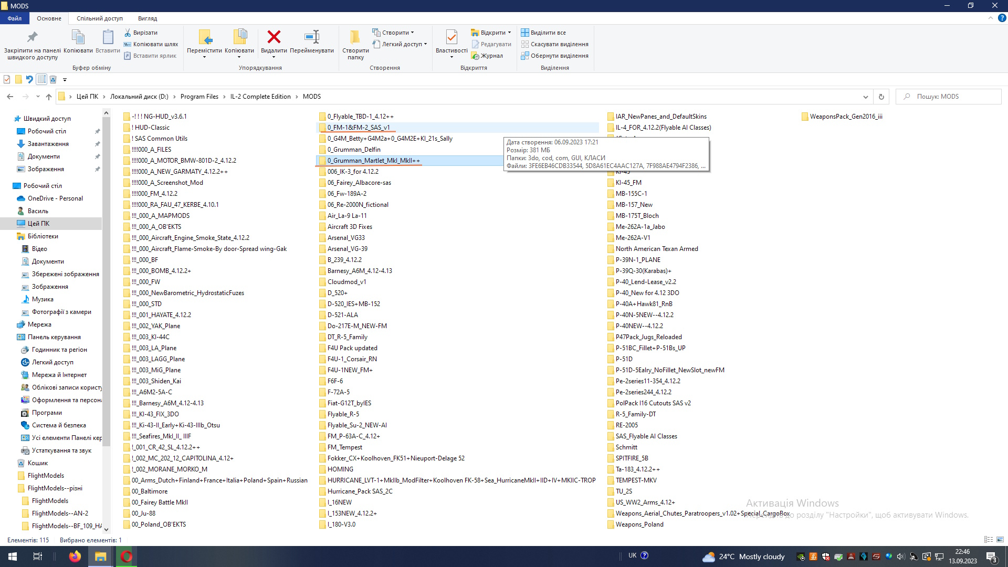Click the Pin to Quick Access icon
1008x567 pixels.
tap(33, 37)
